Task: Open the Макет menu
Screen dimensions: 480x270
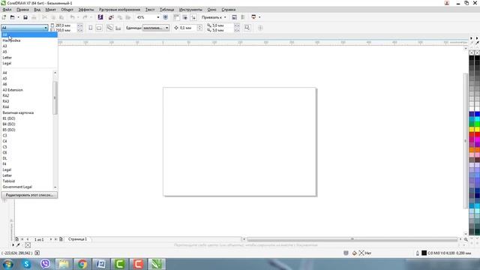Action: (x=50, y=10)
